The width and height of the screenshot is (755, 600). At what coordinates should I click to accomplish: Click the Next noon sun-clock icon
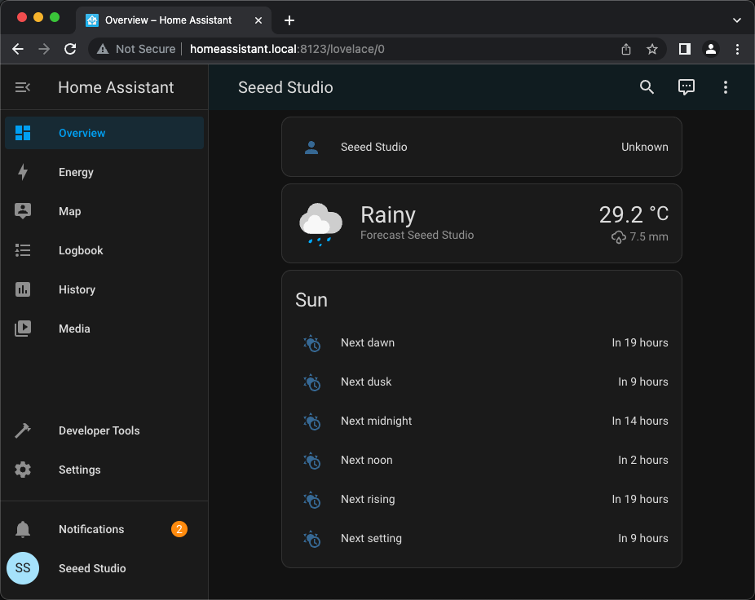tap(312, 461)
